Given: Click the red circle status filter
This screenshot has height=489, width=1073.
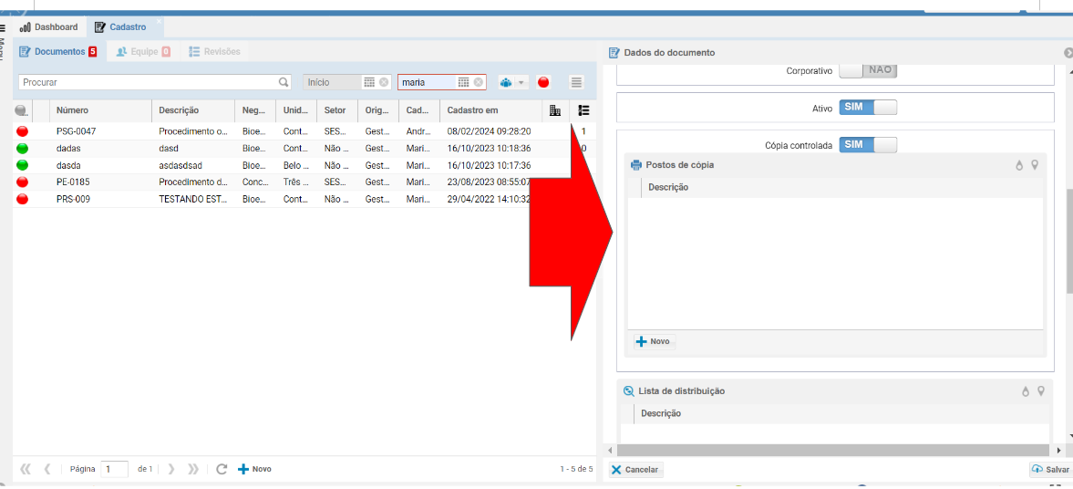Looking at the screenshot, I should (544, 82).
